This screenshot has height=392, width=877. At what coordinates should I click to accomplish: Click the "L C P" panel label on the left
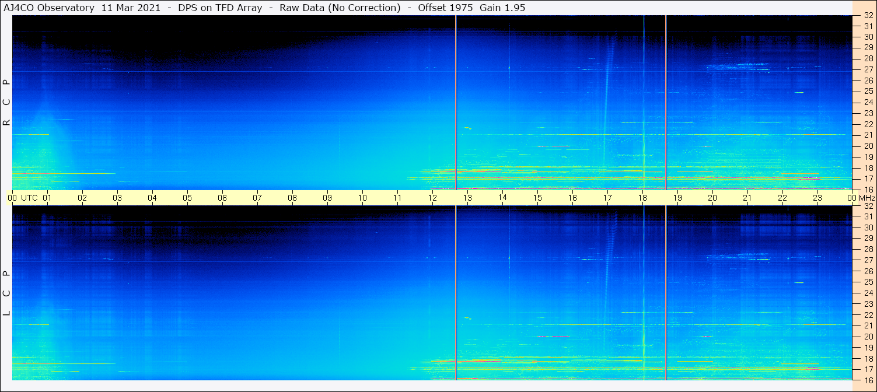tap(7, 293)
